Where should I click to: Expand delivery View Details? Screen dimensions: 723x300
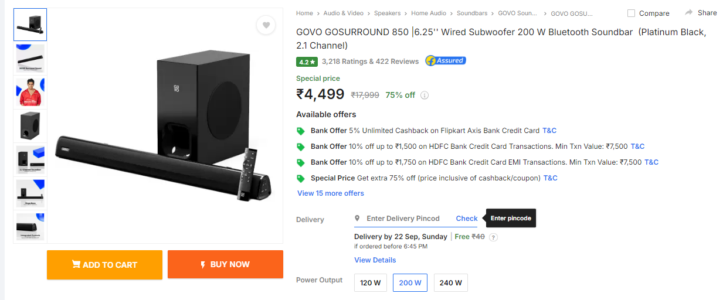pos(375,260)
